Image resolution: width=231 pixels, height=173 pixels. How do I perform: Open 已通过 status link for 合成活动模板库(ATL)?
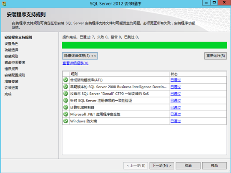pyautogui.click(x=176, y=80)
